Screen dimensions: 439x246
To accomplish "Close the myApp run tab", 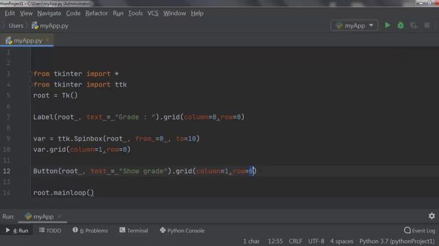I will coord(60,216).
